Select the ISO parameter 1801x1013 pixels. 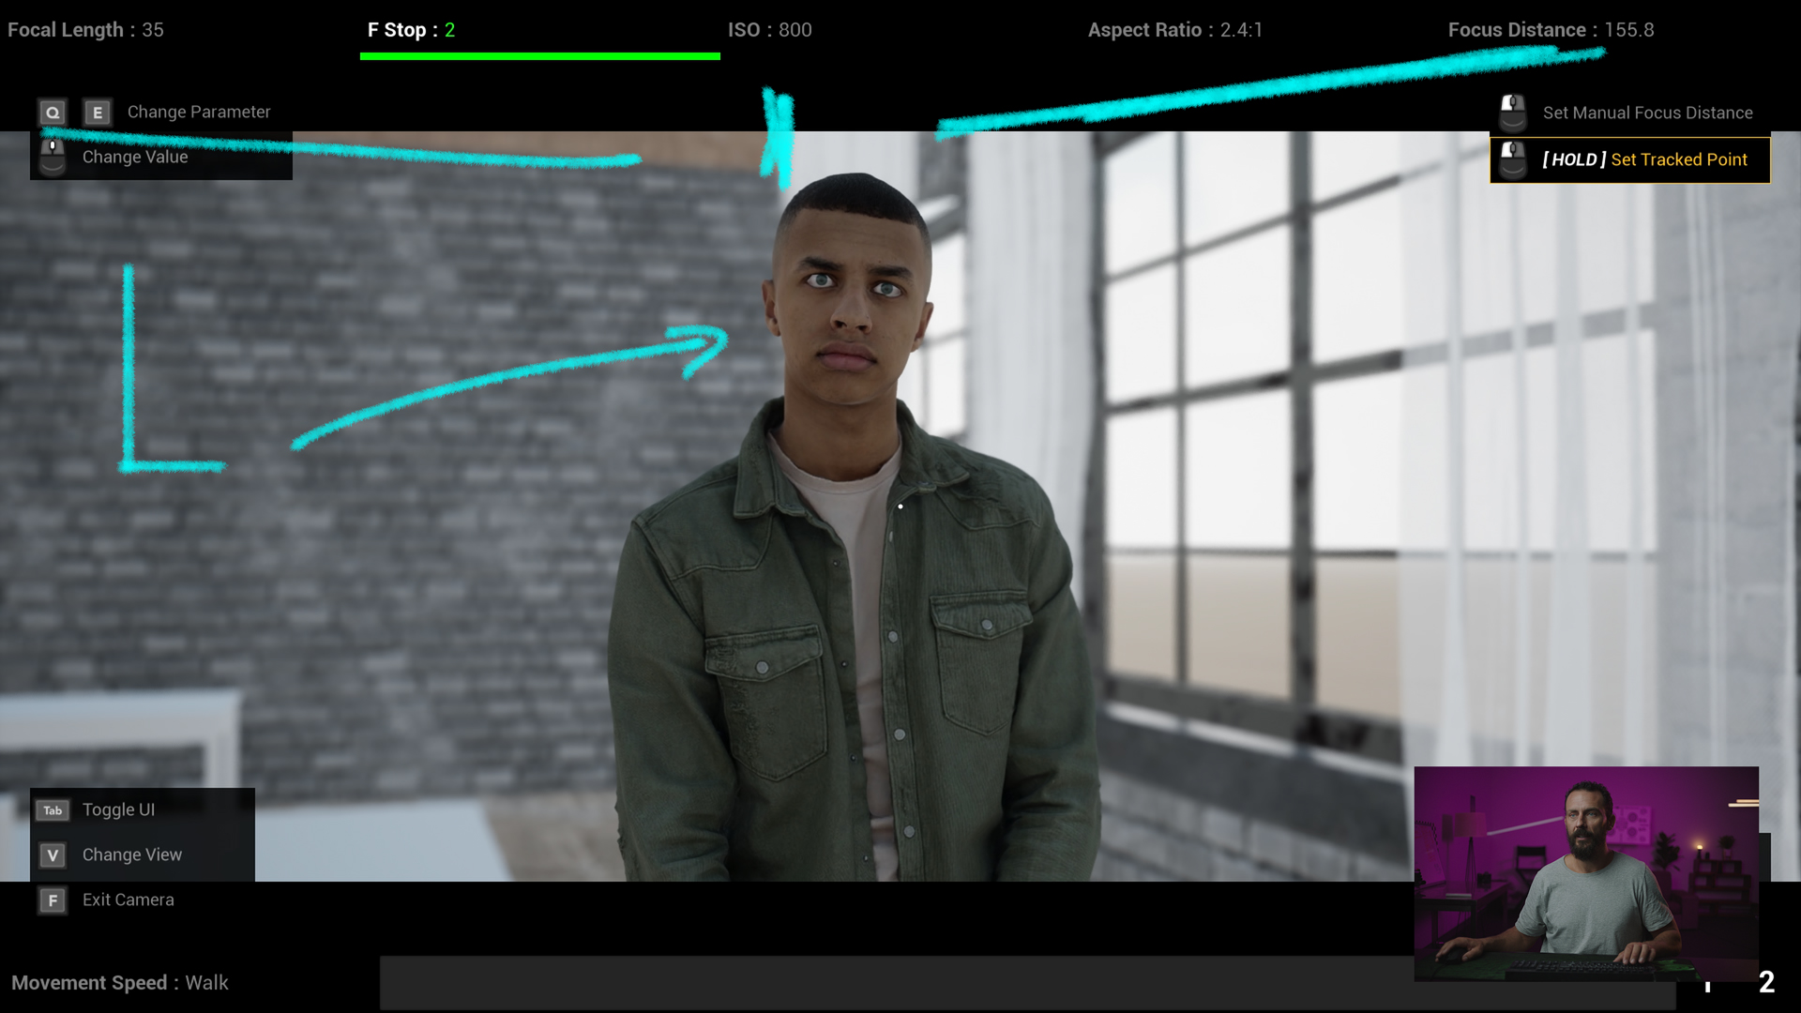click(x=769, y=30)
